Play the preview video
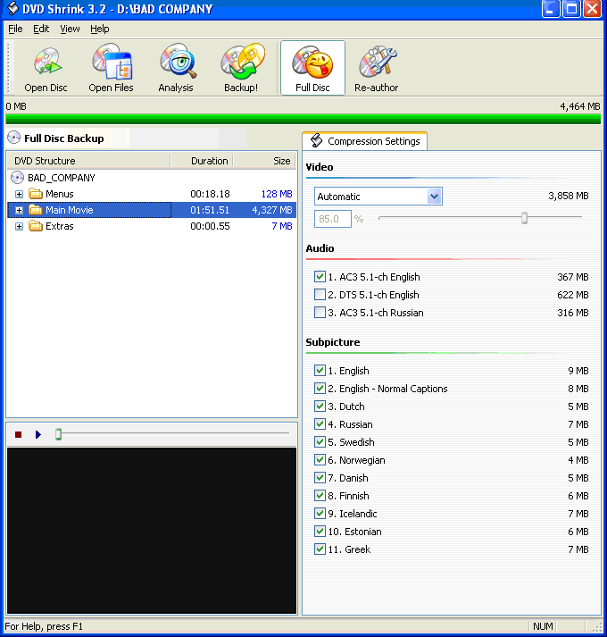The image size is (607, 637). 38,435
